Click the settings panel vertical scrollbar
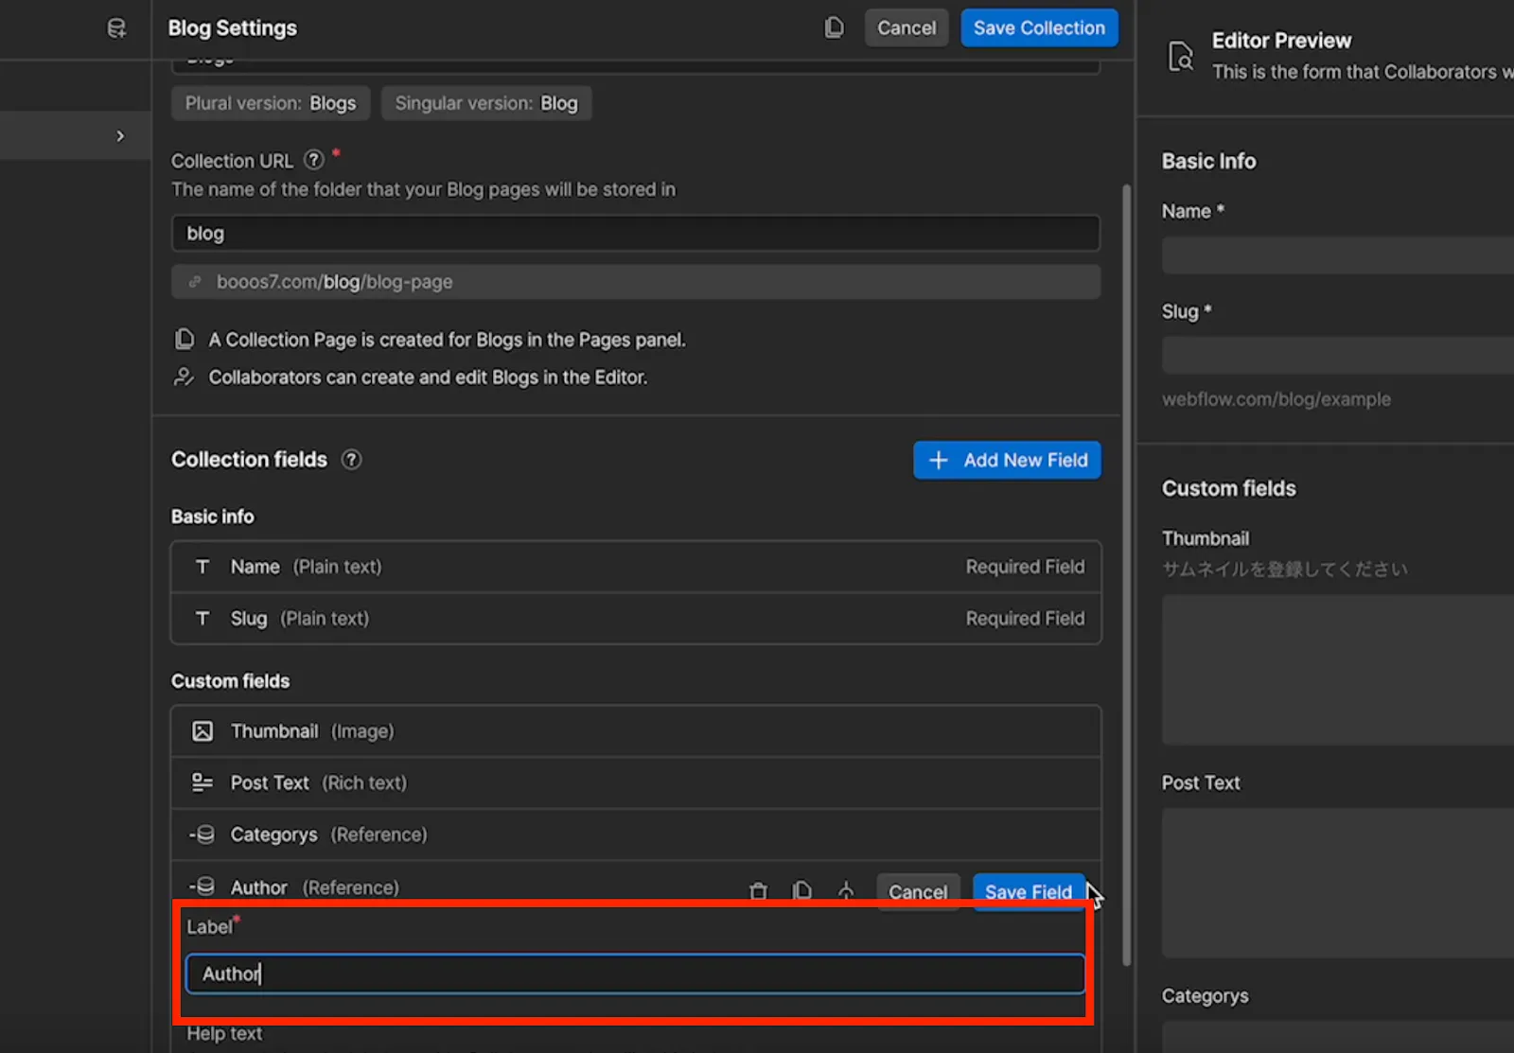This screenshot has height=1053, width=1514. point(1126,574)
